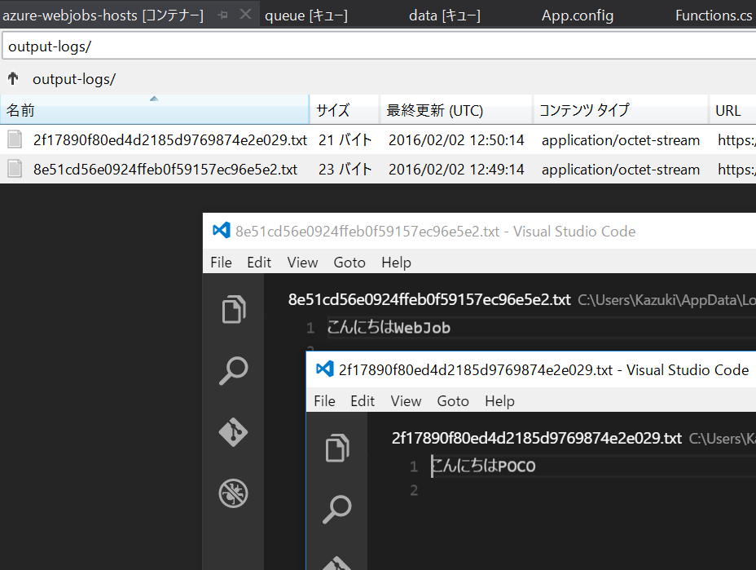756x570 pixels.
Task: Sort by URL column header
Action: (732, 109)
